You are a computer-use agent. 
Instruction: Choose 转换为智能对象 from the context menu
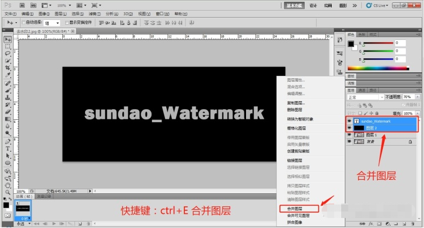(x=300, y=119)
